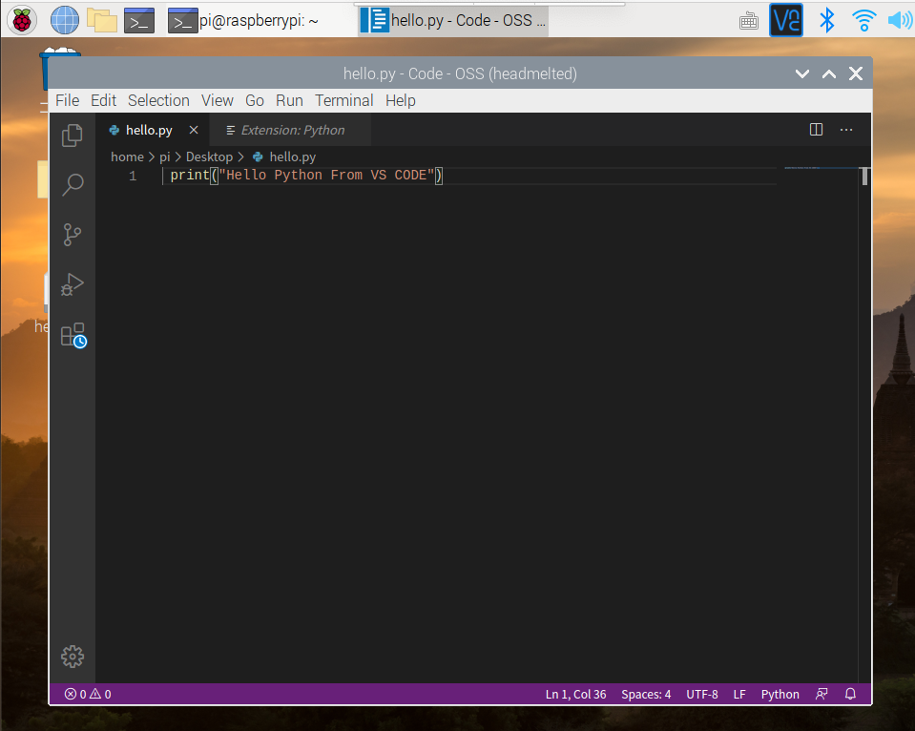Change indentation via Spaces: 4
The height and width of the screenshot is (731, 915).
646,694
